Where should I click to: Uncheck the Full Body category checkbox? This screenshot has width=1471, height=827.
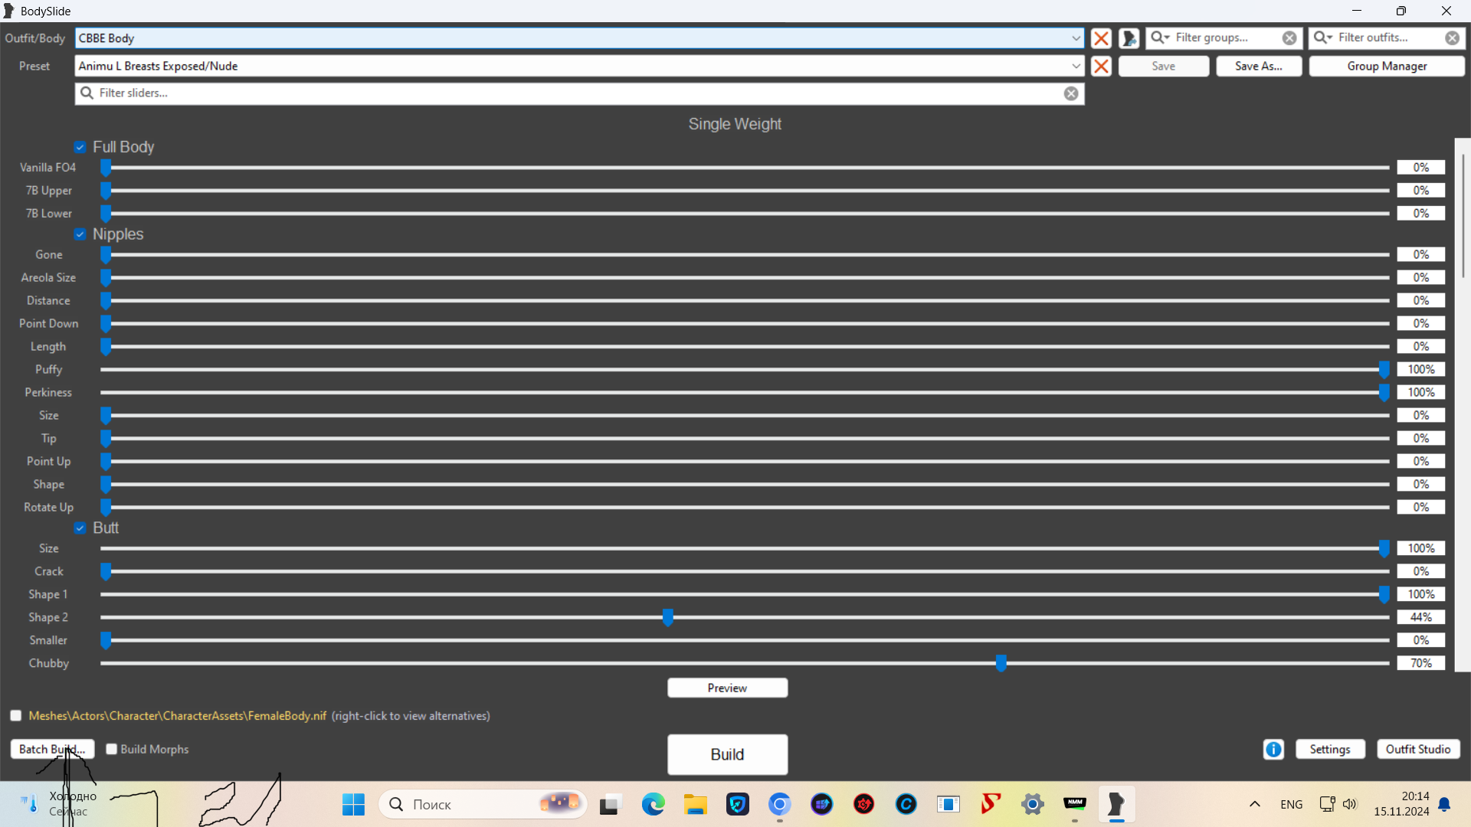80,147
